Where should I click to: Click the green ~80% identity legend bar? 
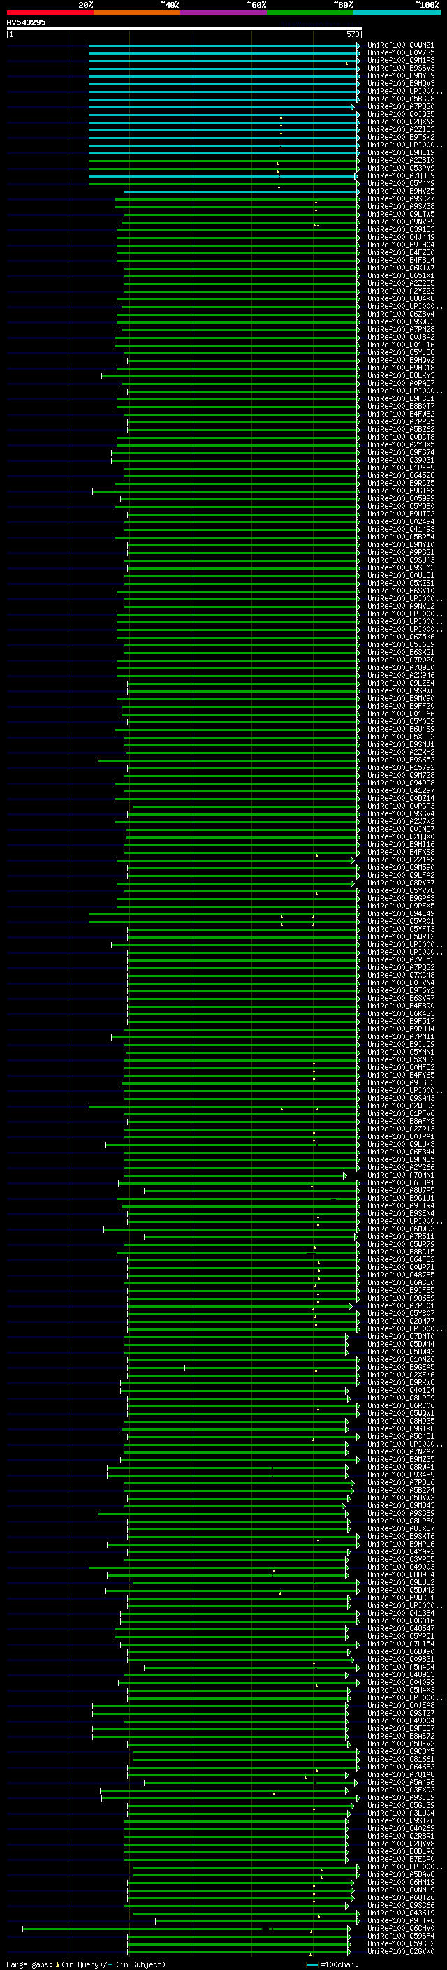pyautogui.click(x=310, y=13)
